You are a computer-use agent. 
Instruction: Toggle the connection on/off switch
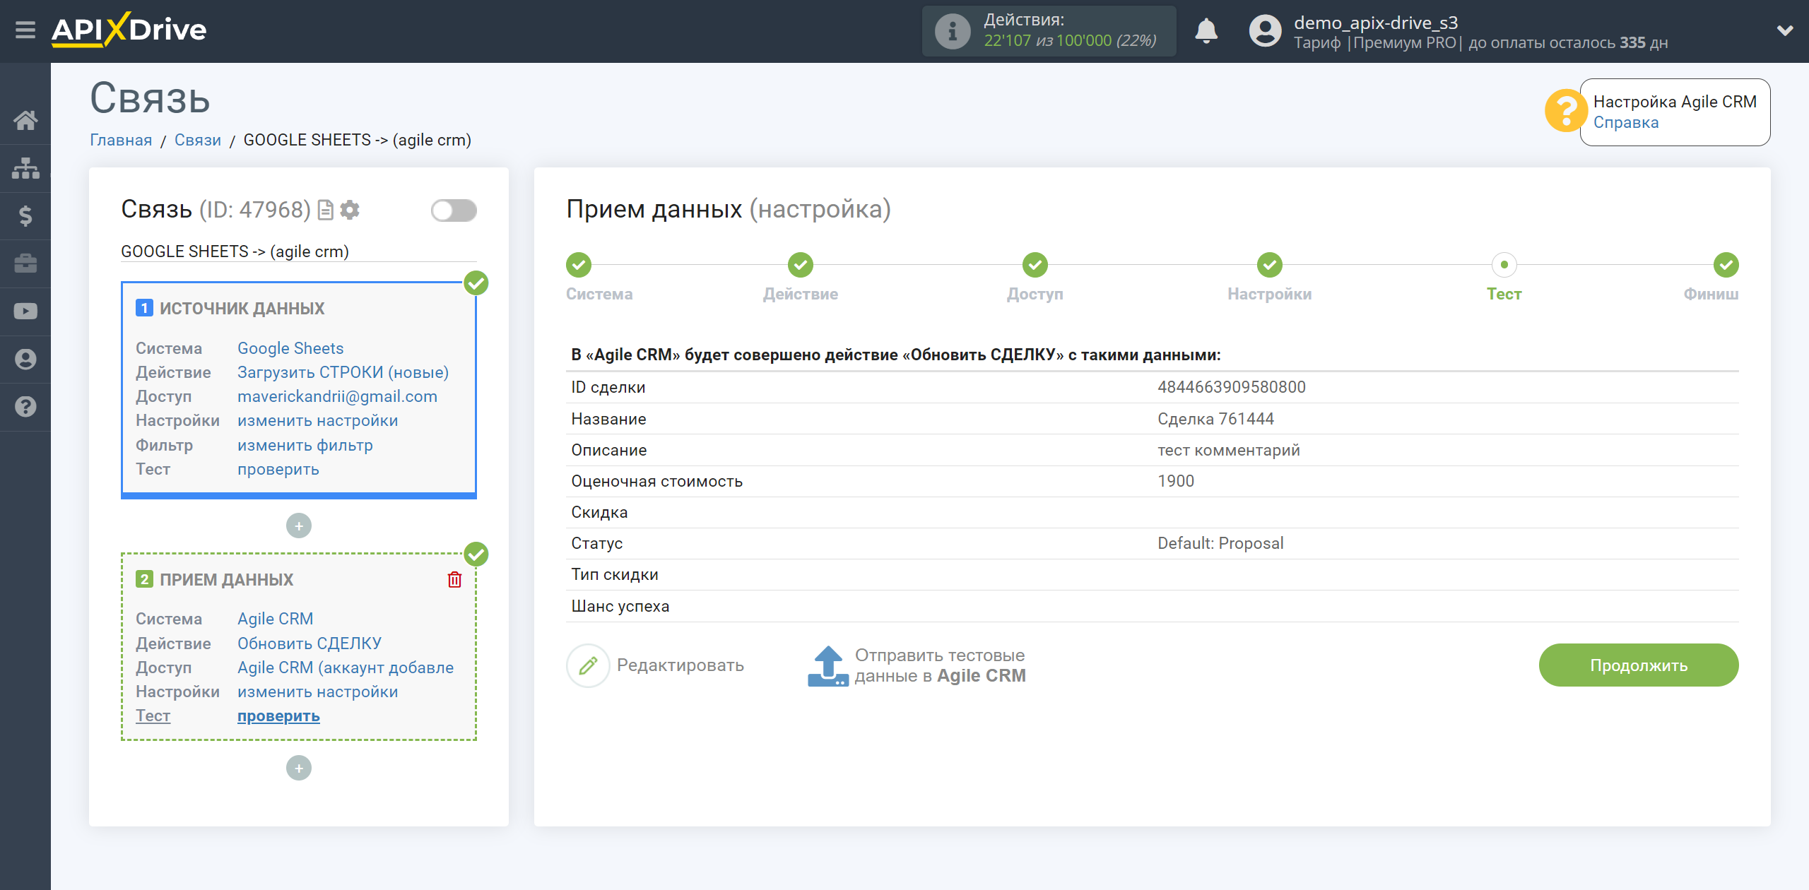454,210
